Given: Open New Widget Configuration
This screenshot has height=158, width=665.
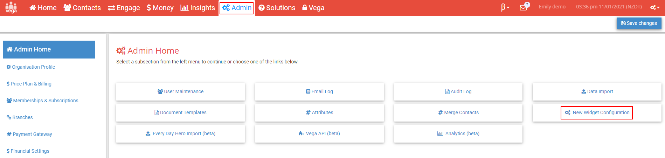Looking at the screenshot, I should pos(597,112).
